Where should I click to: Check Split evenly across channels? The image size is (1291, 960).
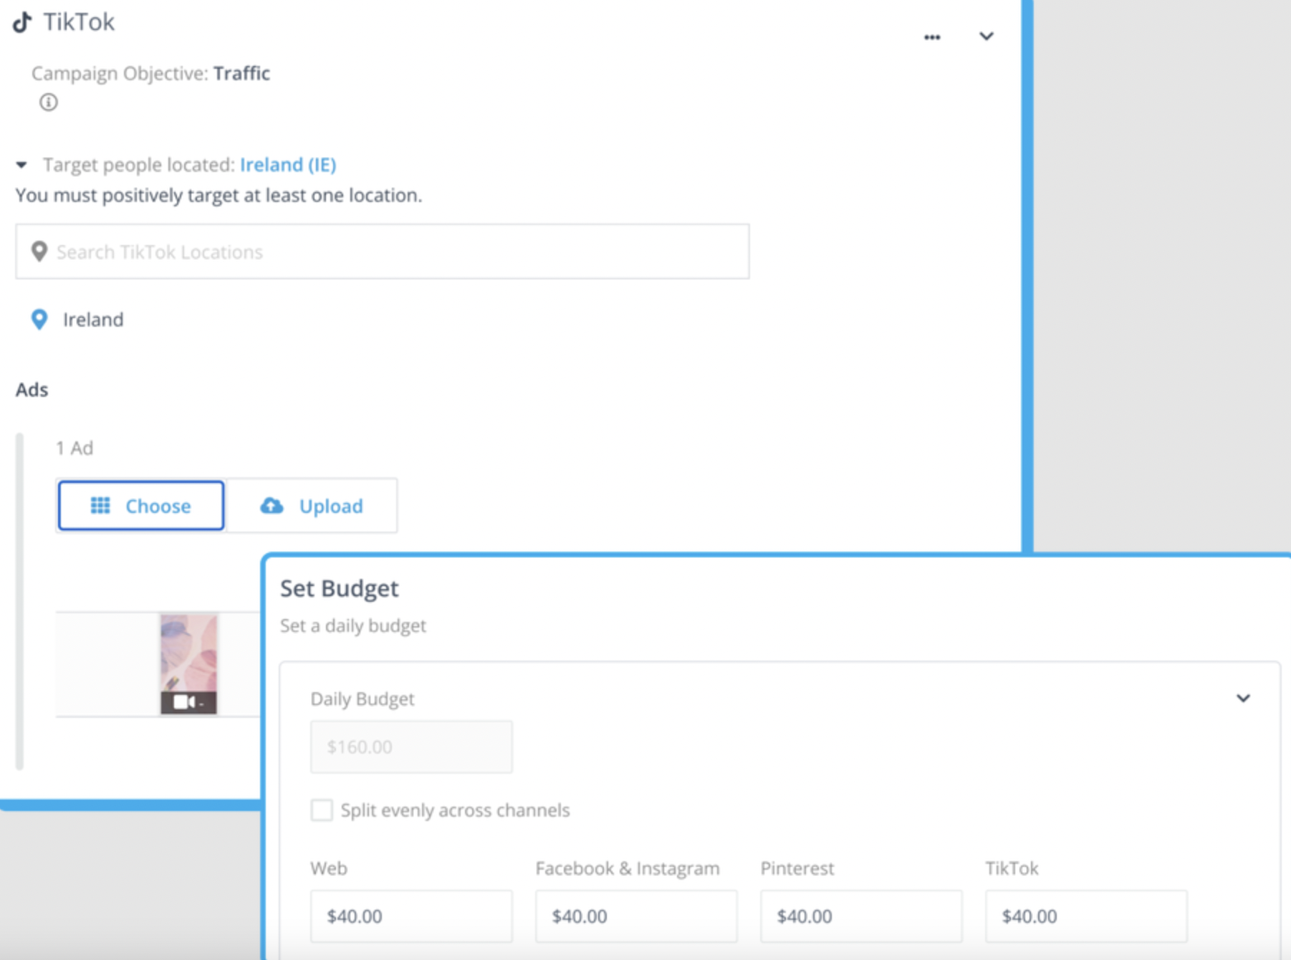tap(322, 810)
